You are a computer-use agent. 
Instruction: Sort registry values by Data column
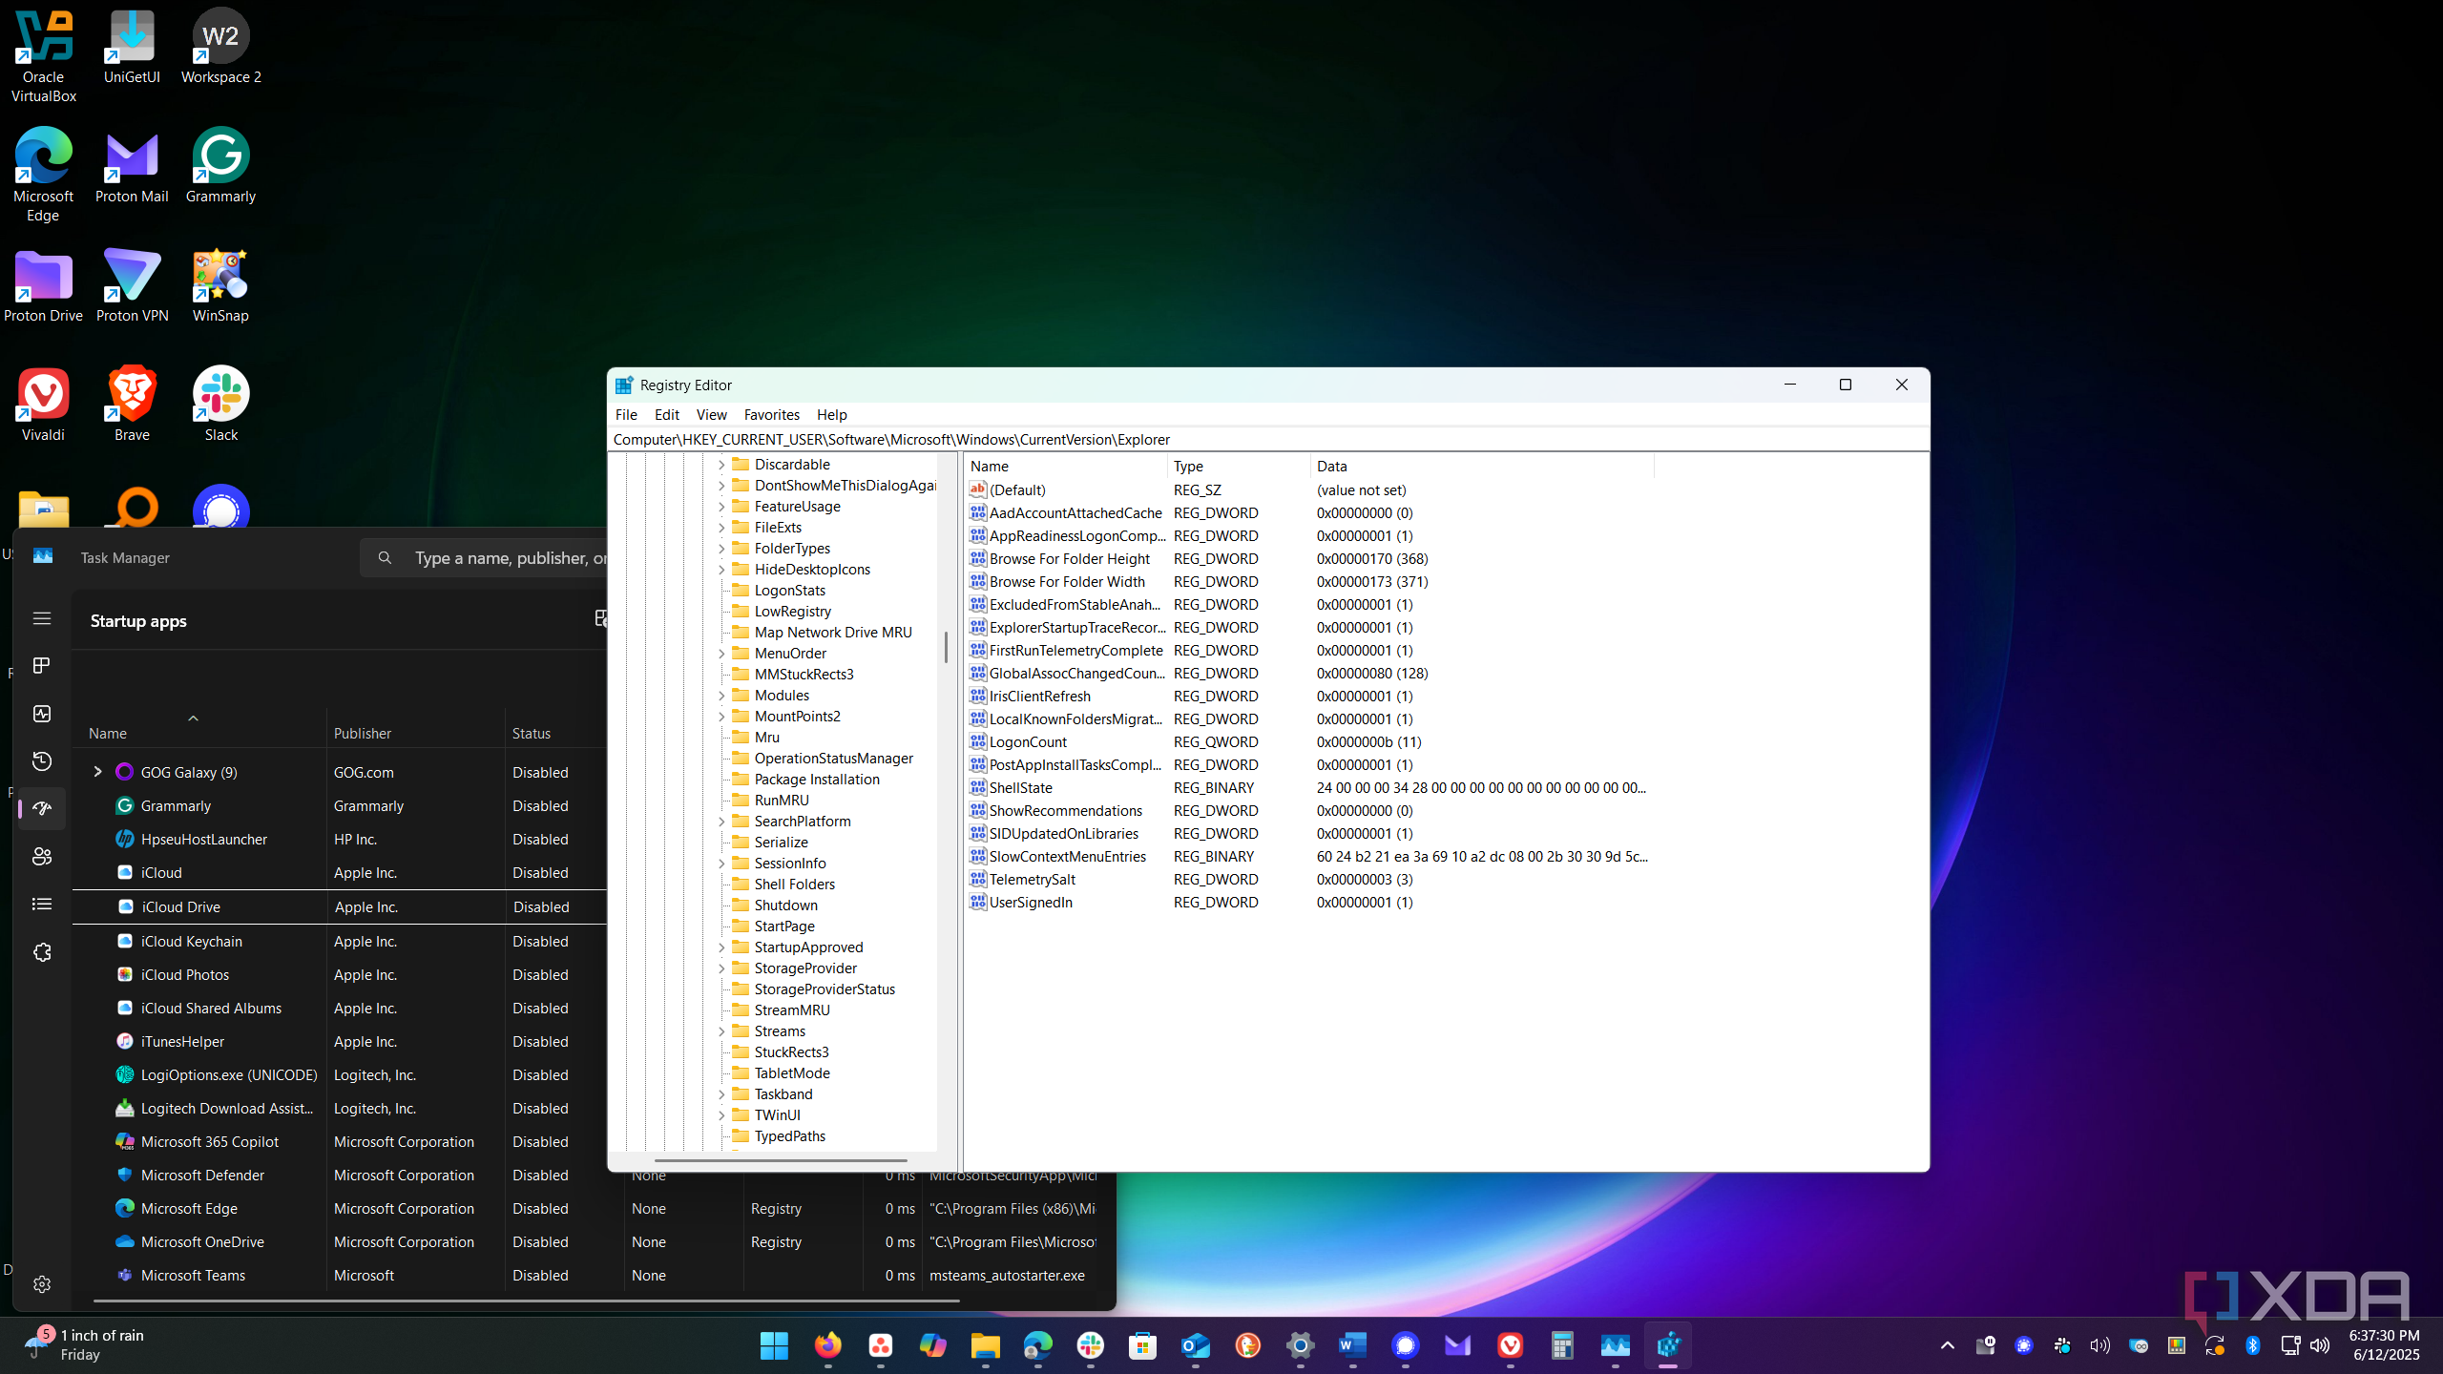click(x=1482, y=466)
